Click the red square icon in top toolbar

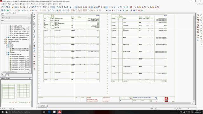131,7
